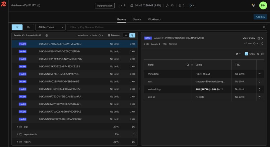Screen dimensions: 270x147
Task: Search within the Field column
Action: click(x=188, y=65)
